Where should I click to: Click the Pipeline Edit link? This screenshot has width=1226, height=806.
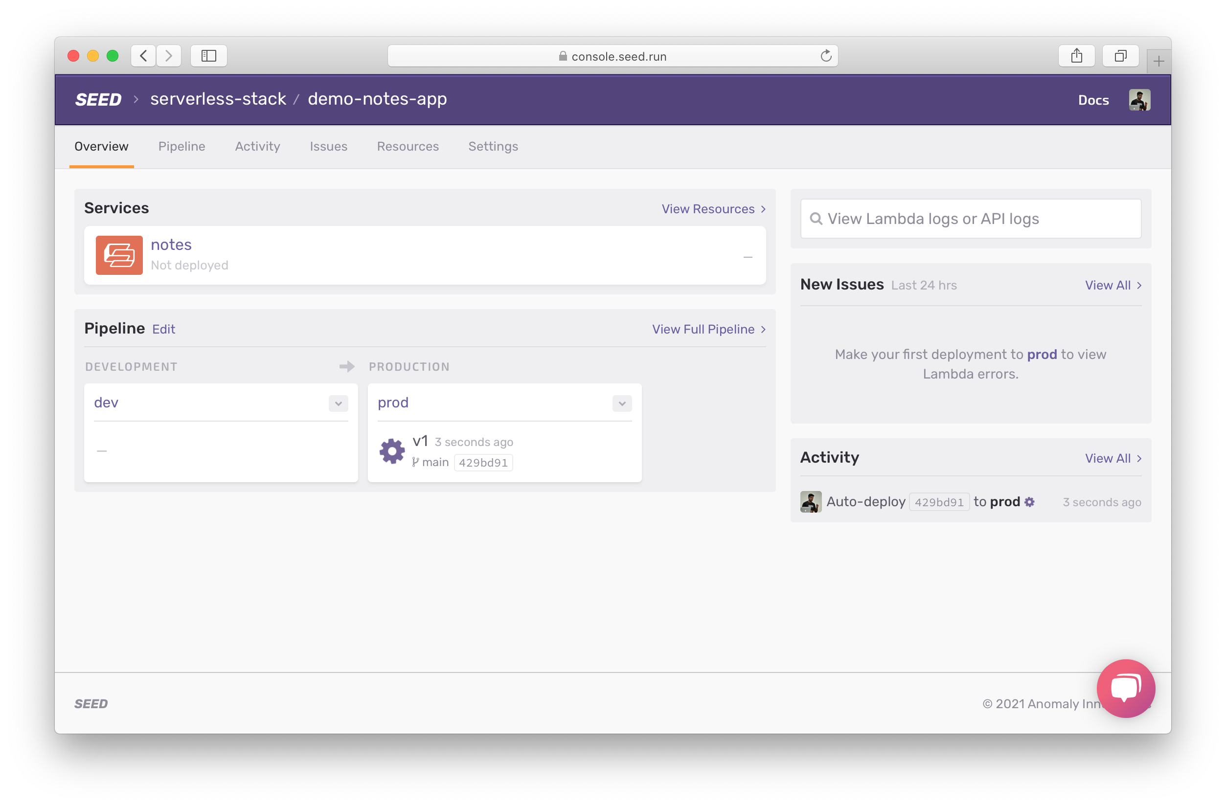click(164, 329)
